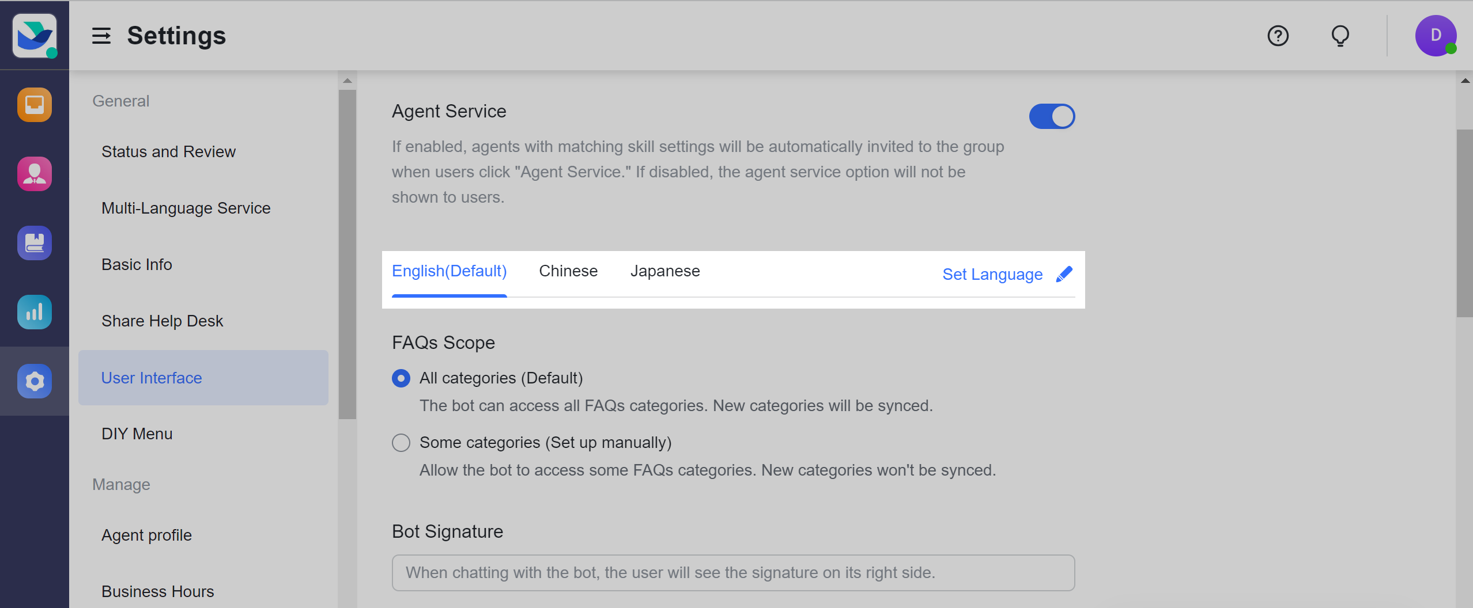Viewport: 1473px width, 608px height.
Task: Switch to the Chinese language tab
Action: [x=568, y=271]
